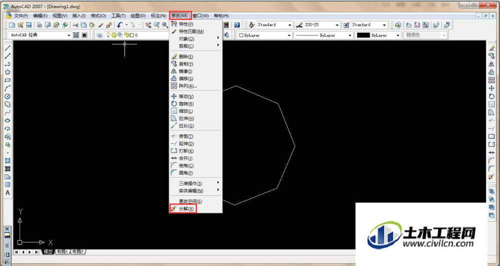Click the Explode icon in right modify toolbar
Viewport: 500px width, 266px height.
click(x=491, y=177)
